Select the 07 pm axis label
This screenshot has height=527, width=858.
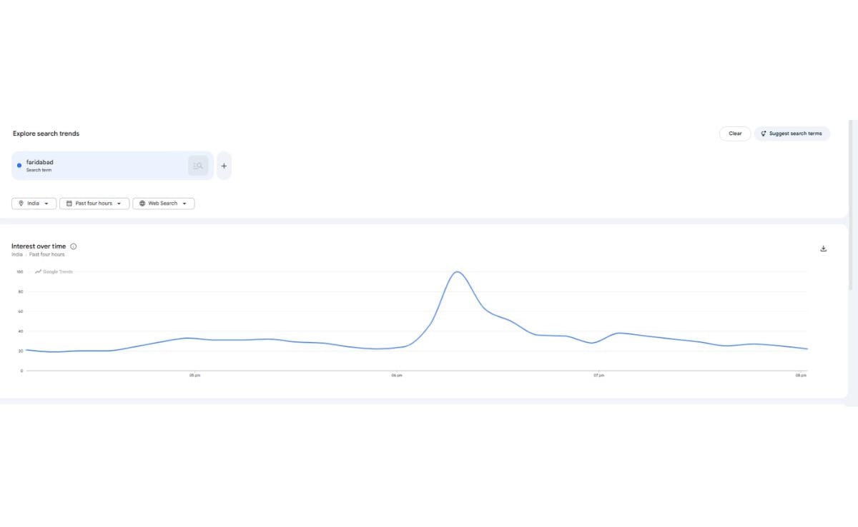(x=597, y=375)
